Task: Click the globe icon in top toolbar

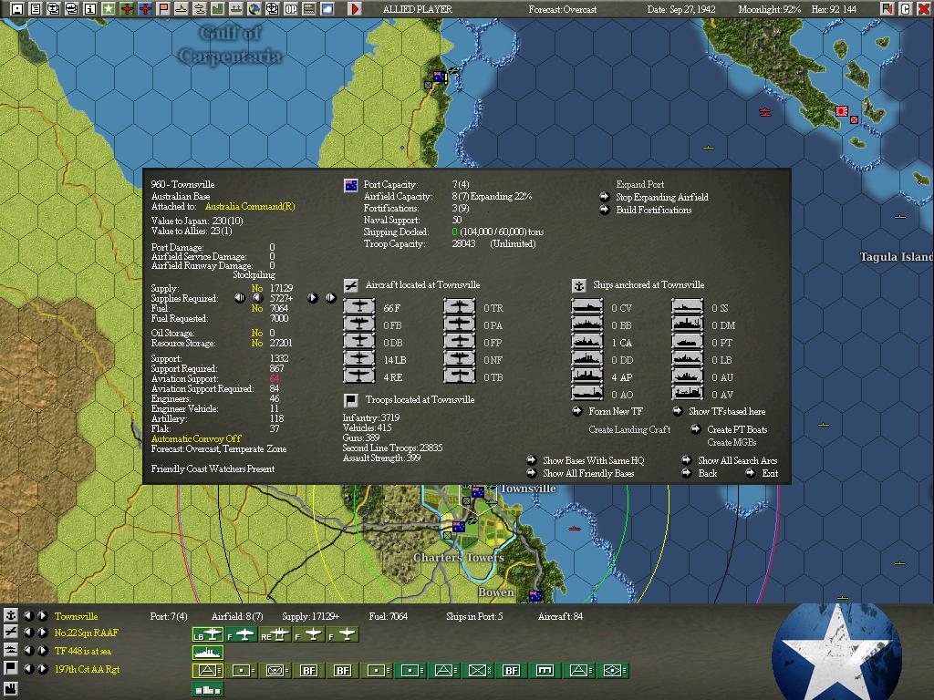Action: click(254, 9)
